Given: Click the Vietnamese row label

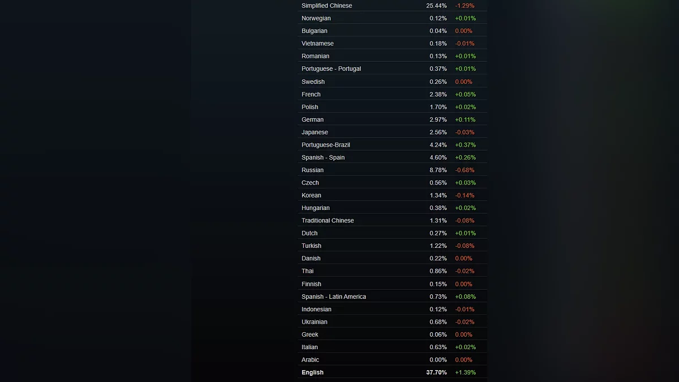Looking at the screenshot, I should 317,44.
